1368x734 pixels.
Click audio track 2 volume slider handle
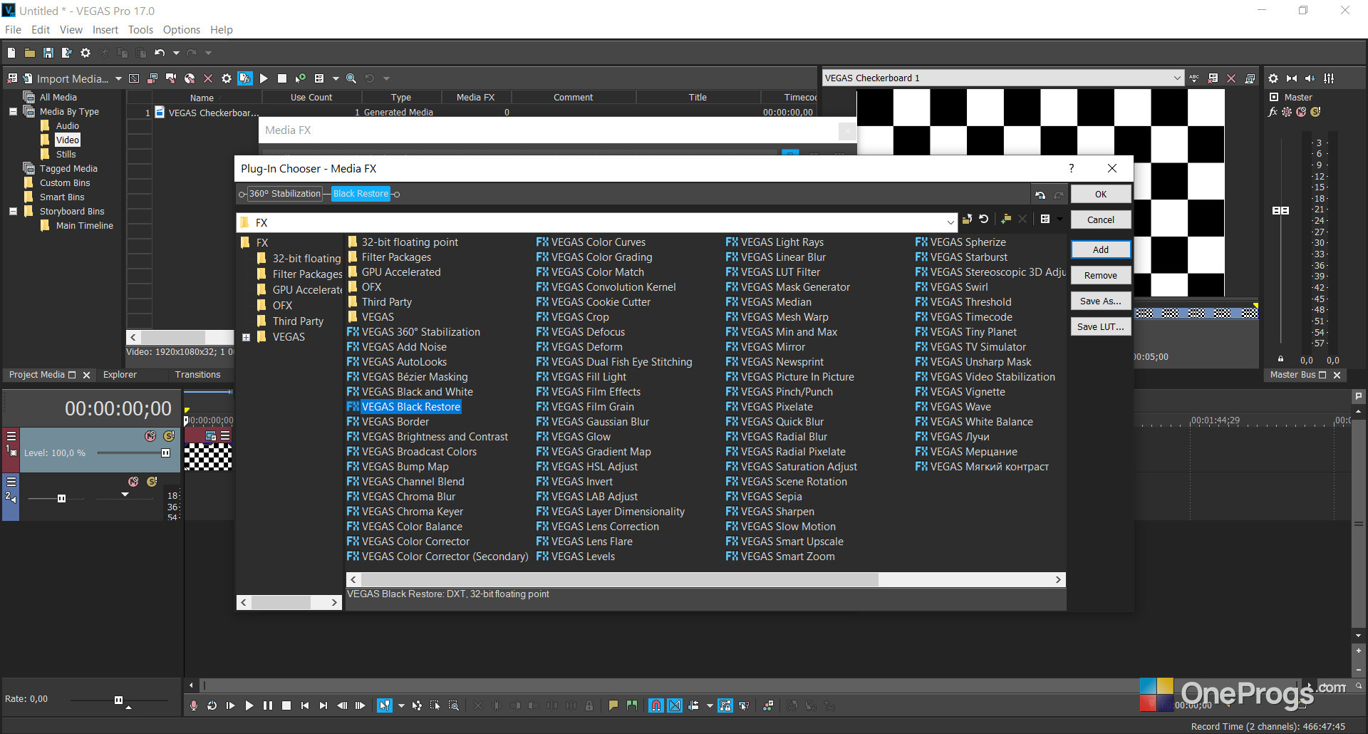pos(61,499)
